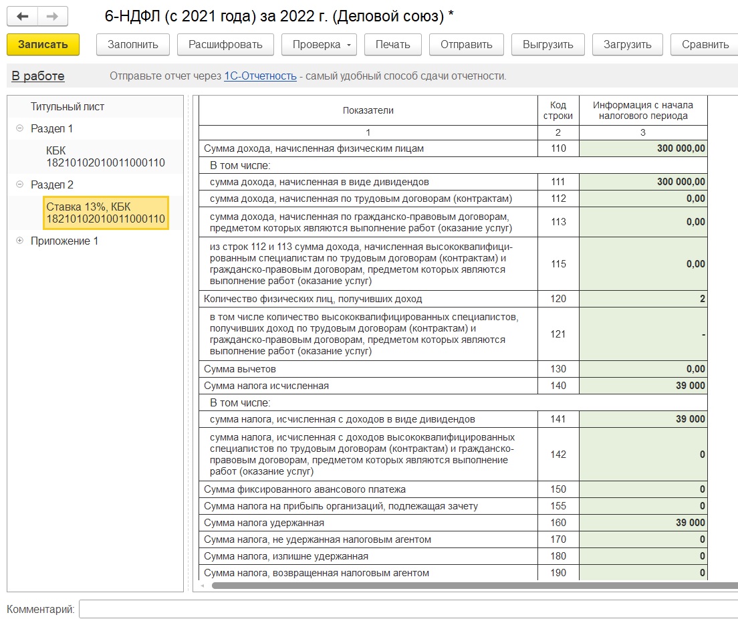Click line 112 value cell
Viewport: 738px width, 619px height.
click(643, 199)
